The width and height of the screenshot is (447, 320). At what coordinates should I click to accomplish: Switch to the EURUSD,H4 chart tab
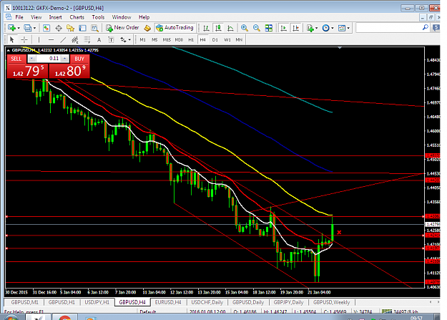tap(168, 302)
